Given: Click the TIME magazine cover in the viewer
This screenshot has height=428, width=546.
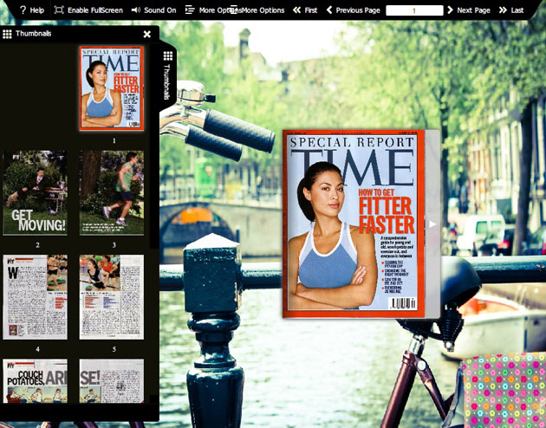Looking at the screenshot, I should coord(354,224).
